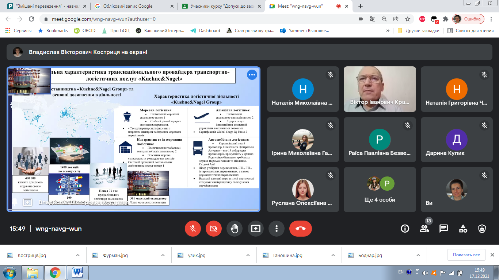The image size is (499, 280).
Task: Open host controls shield icon
Action: (x=482, y=229)
